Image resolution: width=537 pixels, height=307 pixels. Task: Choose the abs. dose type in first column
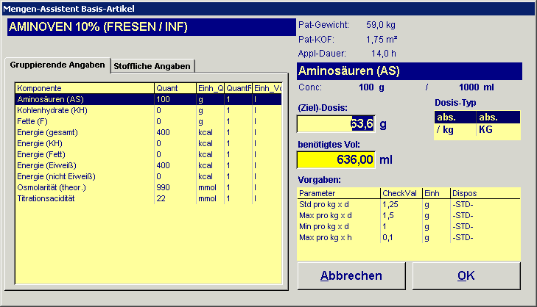454,117
